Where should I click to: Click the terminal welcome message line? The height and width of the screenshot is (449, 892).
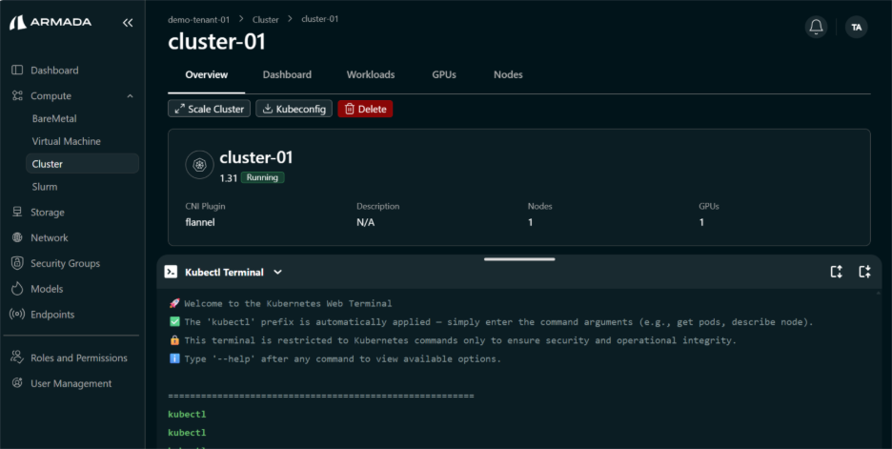tap(280, 303)
